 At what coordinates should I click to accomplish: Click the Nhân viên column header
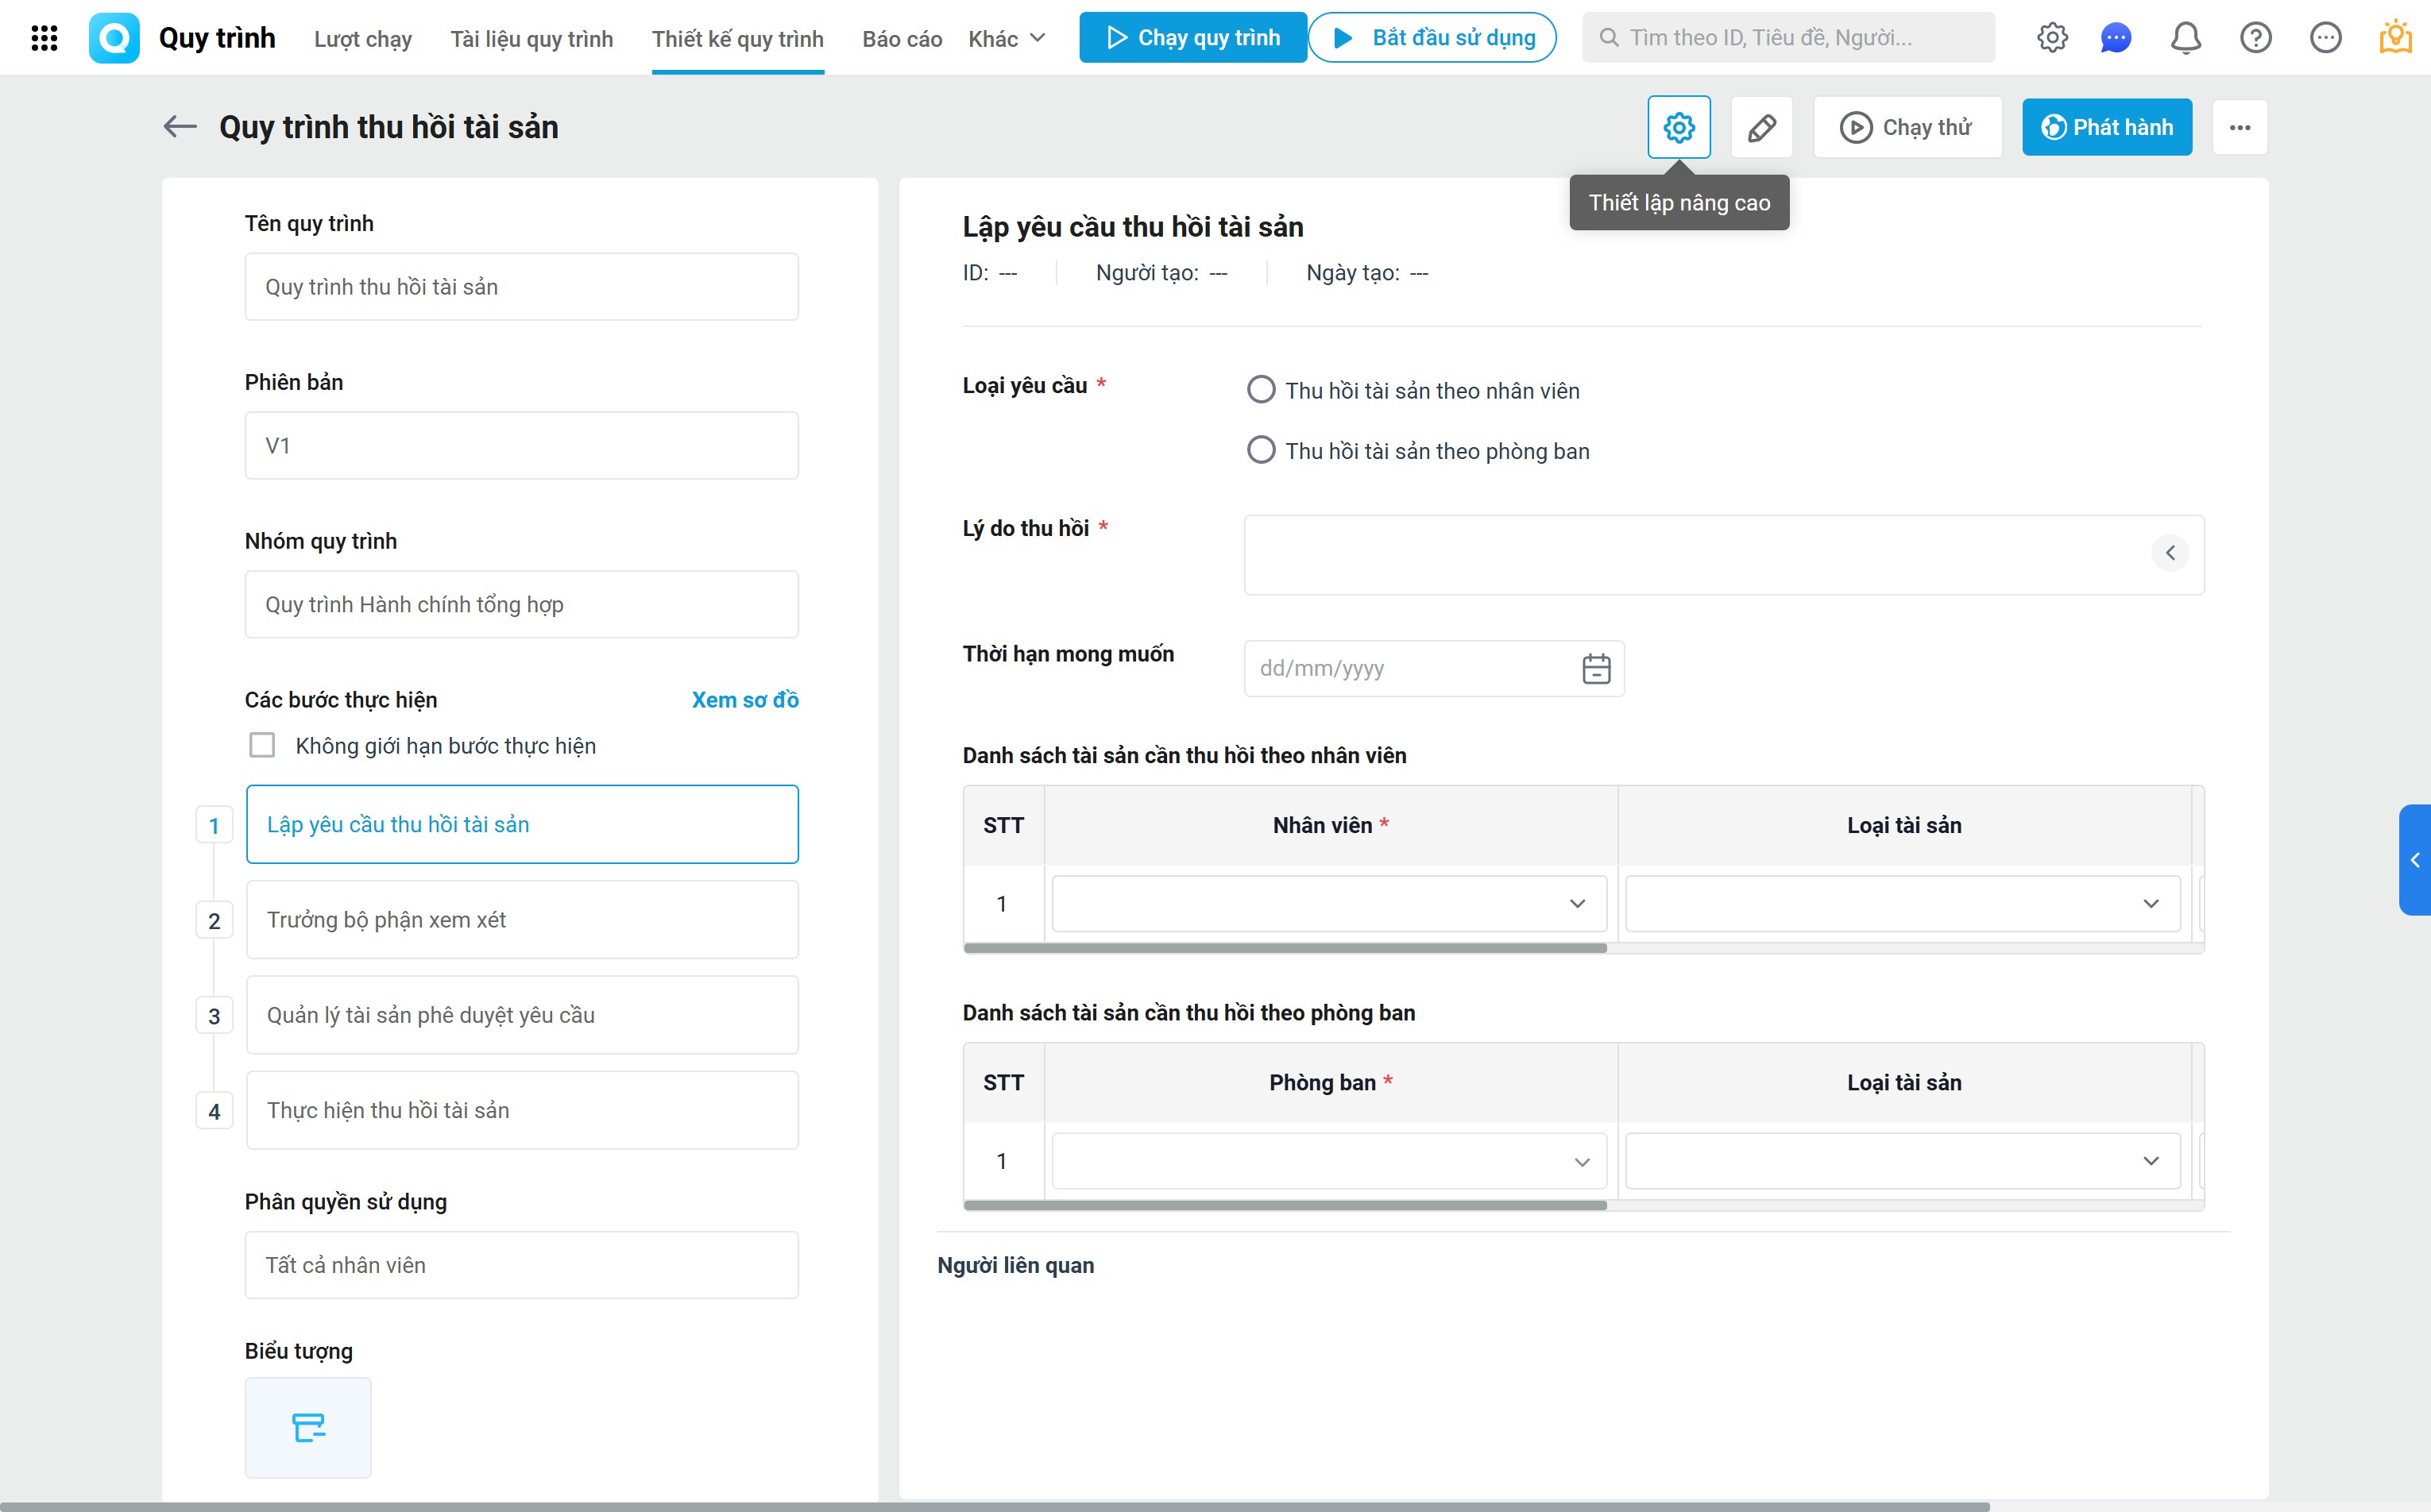(x=1331, y=825)
